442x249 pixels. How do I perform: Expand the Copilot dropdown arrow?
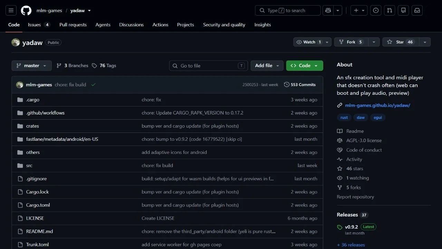[338, 10]
